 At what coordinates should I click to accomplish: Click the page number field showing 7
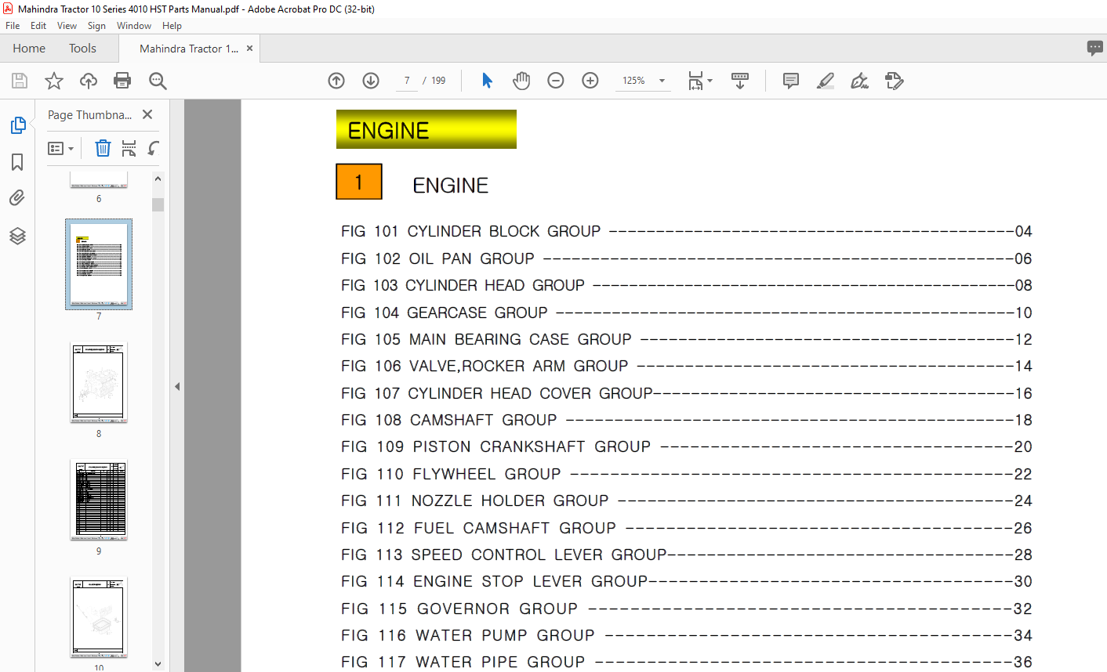(407, 81)
